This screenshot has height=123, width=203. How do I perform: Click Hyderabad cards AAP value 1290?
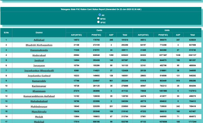point(111,55)
